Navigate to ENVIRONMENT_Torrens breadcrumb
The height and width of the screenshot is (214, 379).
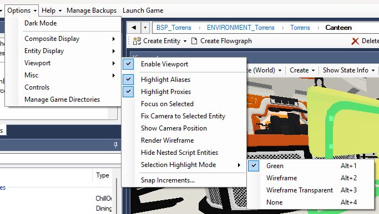pos(240,28)
